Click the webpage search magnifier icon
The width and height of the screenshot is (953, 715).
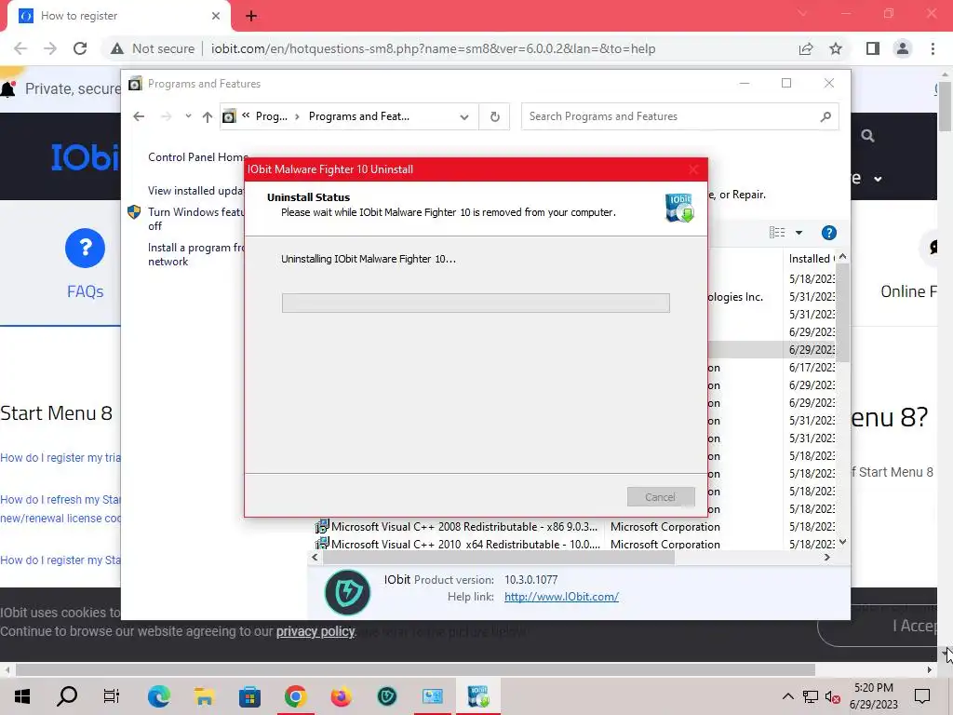coord(868,136)
